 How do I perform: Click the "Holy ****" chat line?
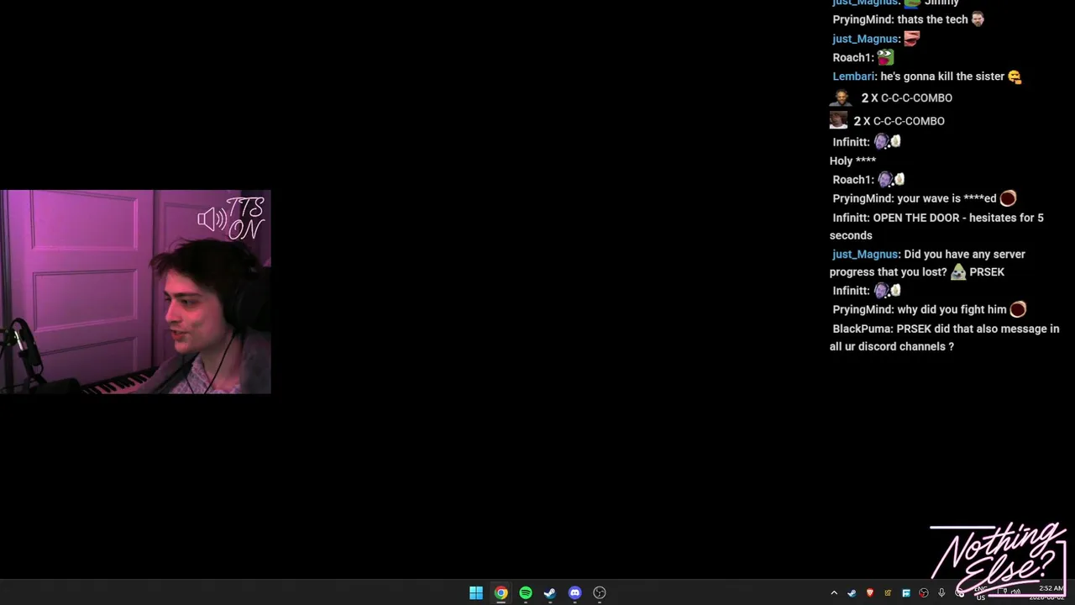click(852, 160)
